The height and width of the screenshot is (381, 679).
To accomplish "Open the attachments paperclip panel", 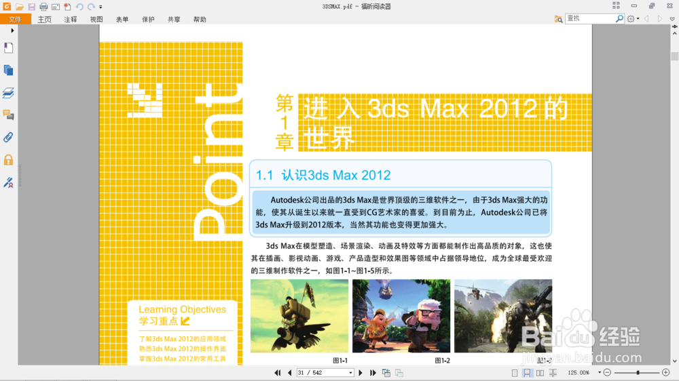I will pyautogui.click(x=8, y=138).
